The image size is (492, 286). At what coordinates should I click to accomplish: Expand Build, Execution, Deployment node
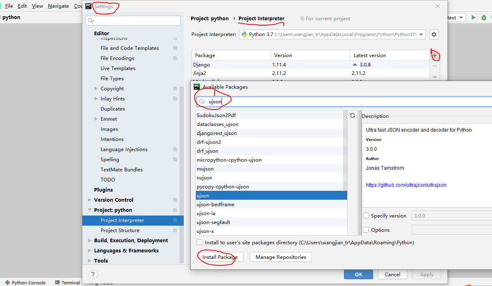click(x=90, y=241)
